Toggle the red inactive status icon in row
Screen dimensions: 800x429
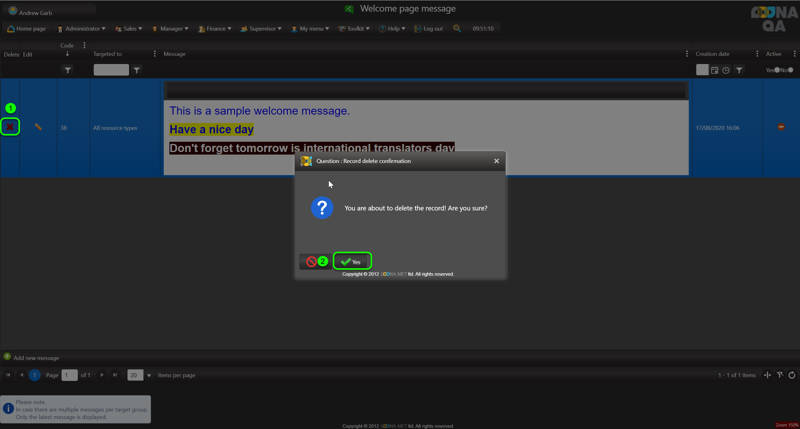click(x=781, y=127)
